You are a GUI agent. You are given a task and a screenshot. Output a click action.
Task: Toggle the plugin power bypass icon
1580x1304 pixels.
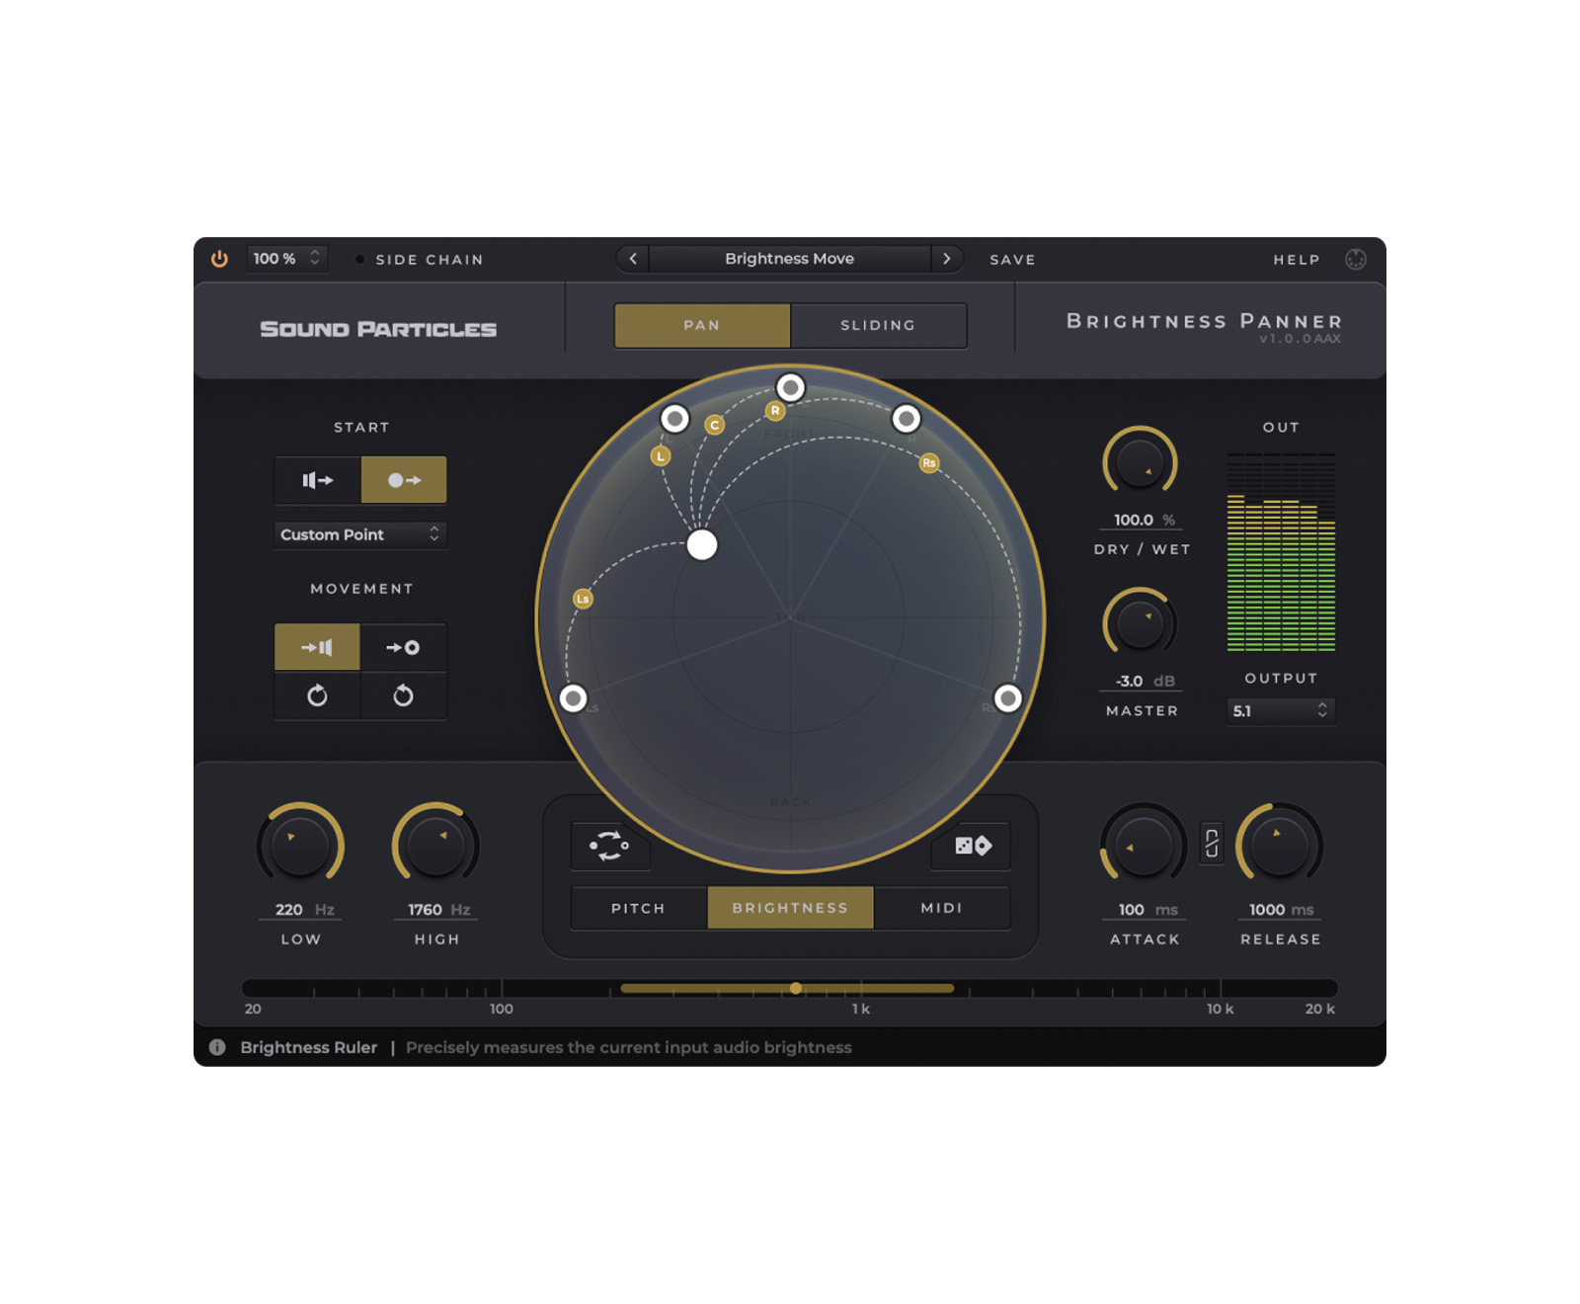[x=219, y=259]
